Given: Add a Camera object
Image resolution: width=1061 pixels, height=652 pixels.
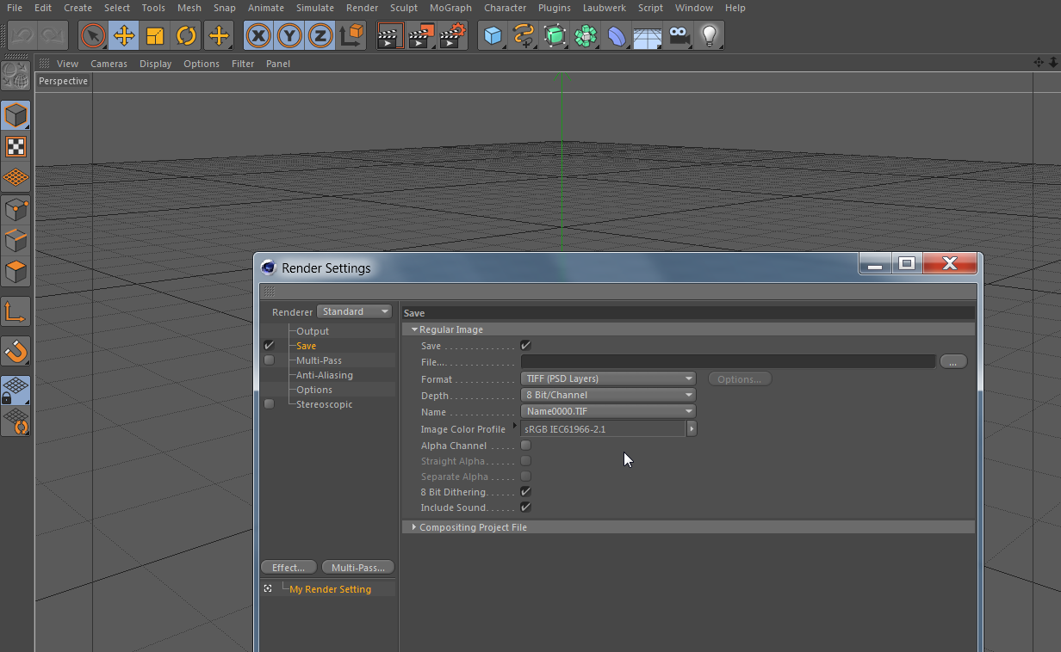Looking at the screenshot, I should pyautogui.click(x=679, y=36).
